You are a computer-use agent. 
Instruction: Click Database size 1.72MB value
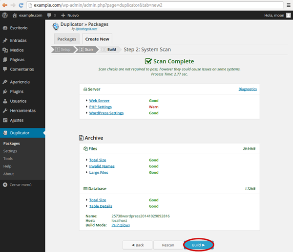(250, 189)
